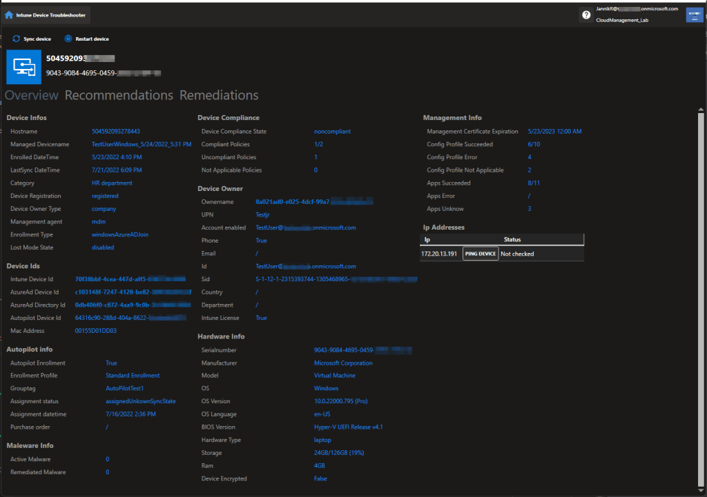
Task: Click the Hostname value 504592093278443
Action: coord(116,132)
